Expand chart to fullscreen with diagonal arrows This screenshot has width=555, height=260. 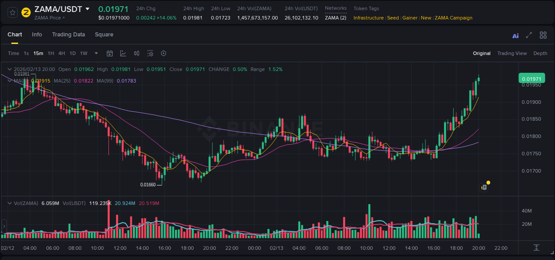pyautogui.click(x=529, y=35)
